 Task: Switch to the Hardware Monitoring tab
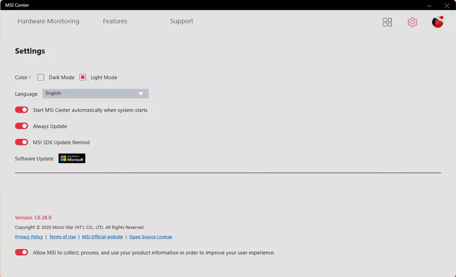point(48,21)
